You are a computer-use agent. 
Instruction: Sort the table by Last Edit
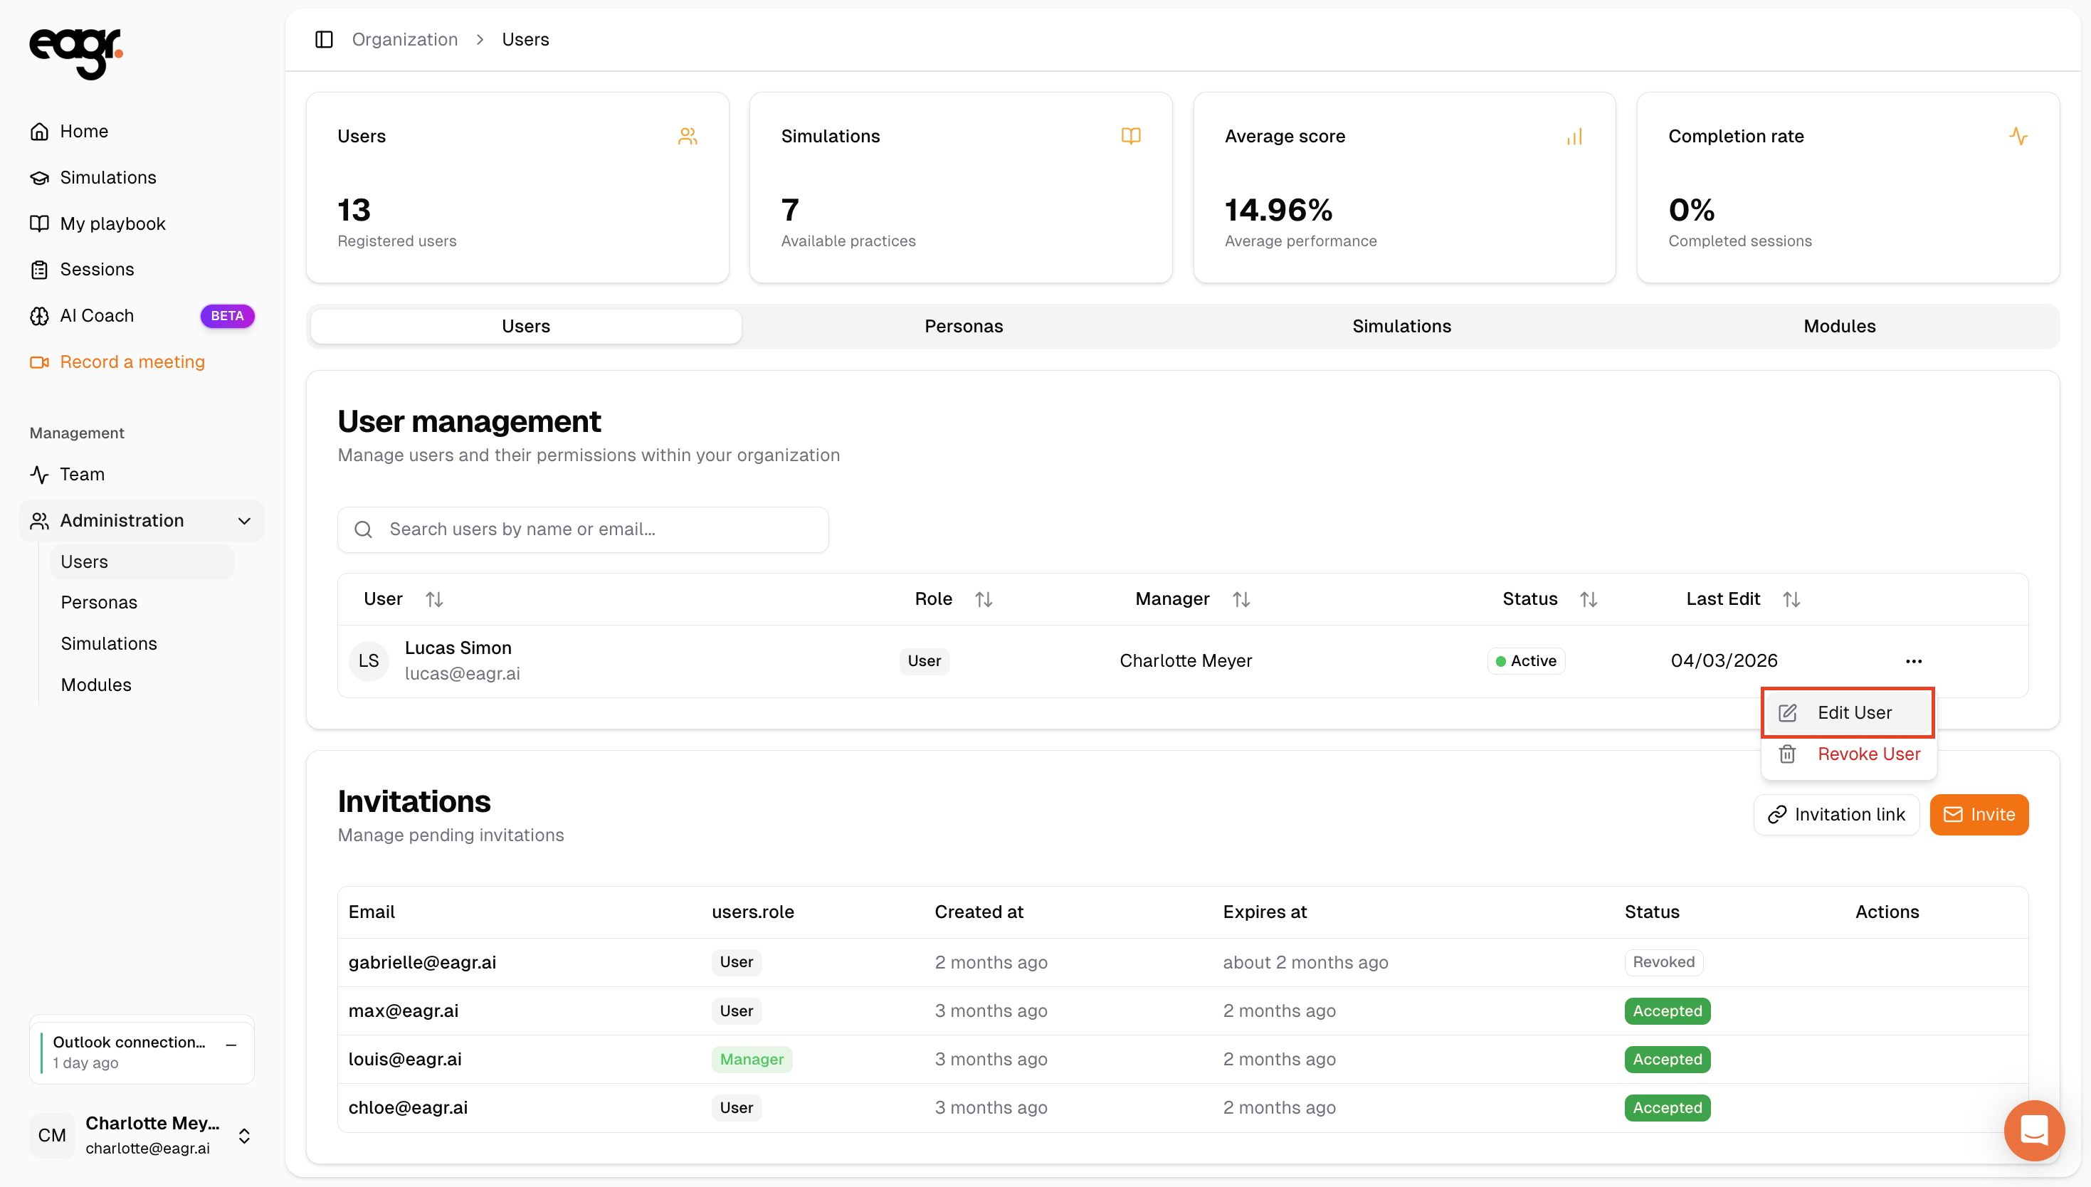pyautogui.click(x=1790, y=599)
